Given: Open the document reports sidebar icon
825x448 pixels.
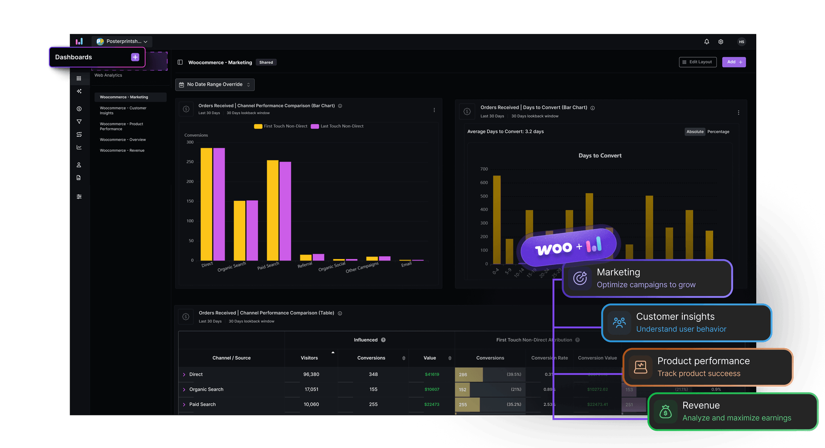Looking at the screenshot, I should 79,178.
